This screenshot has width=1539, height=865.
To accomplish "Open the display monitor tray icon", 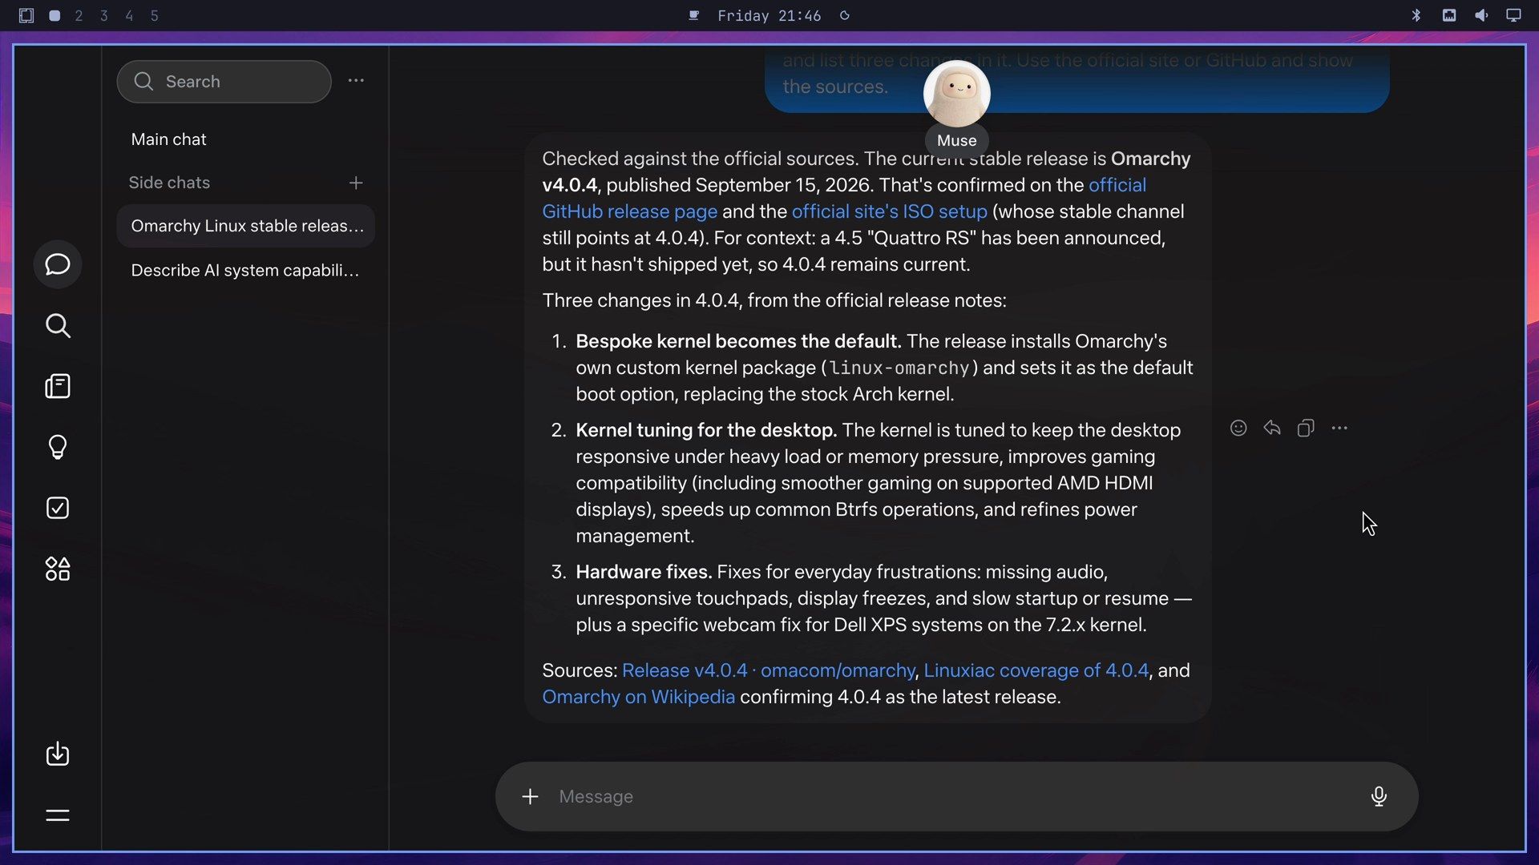I will pos(1513,15).
